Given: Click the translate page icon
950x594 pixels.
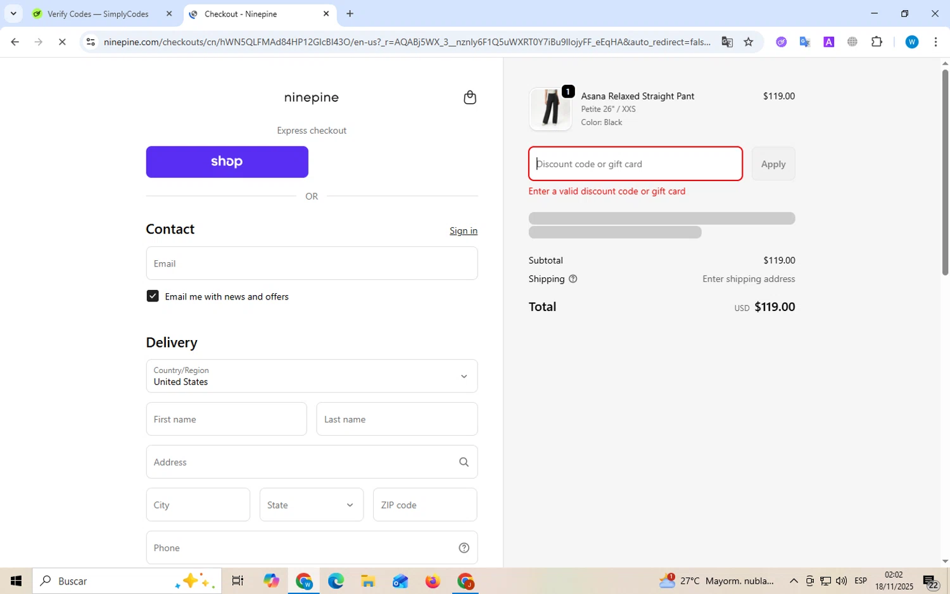Looking at the screenshot, I should pos(727,42).
